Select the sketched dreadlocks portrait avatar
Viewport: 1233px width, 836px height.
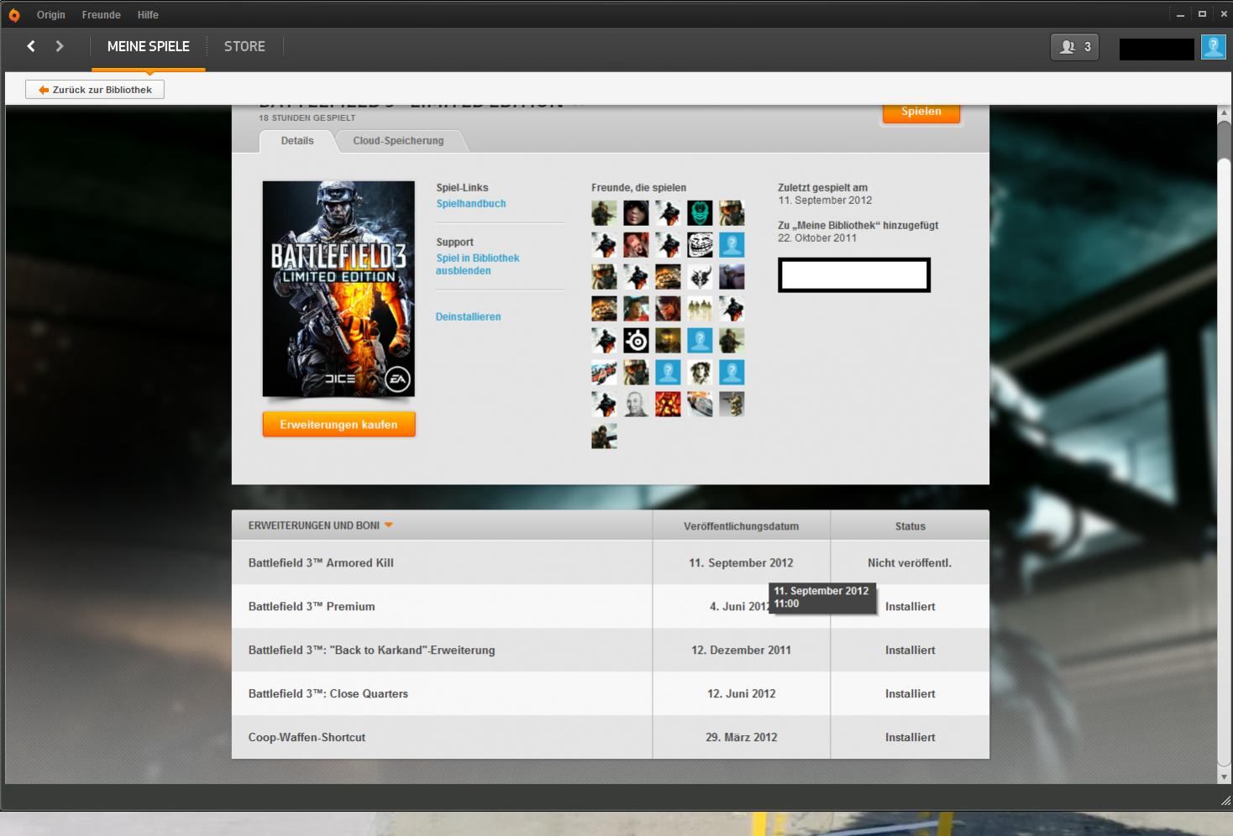(700, 373)
